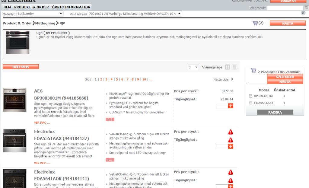309x188 pixels.
Task: Open the ÖVRIG INFORMATION menu
Action: pyautogui.click(x=71, y=7)
